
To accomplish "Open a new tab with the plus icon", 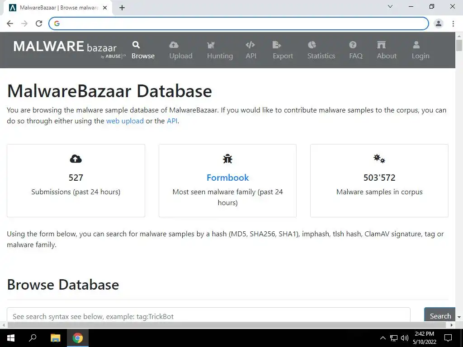I will pos(122,8).
